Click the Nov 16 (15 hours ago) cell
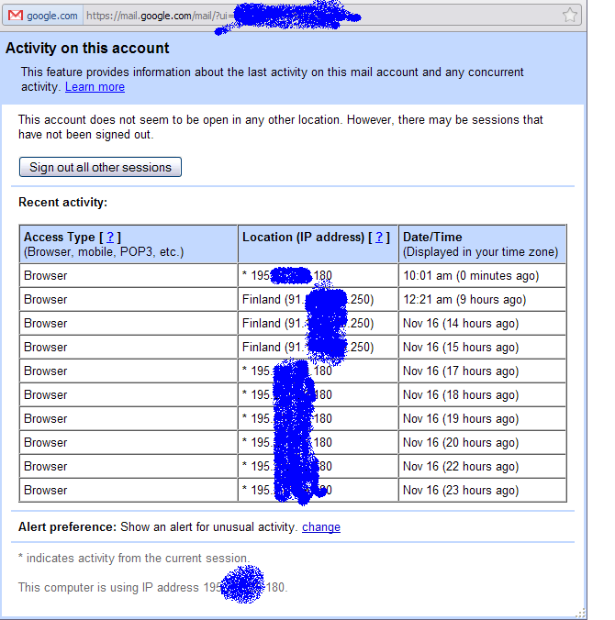Viewport: 615px width, 620px height. 460,348
